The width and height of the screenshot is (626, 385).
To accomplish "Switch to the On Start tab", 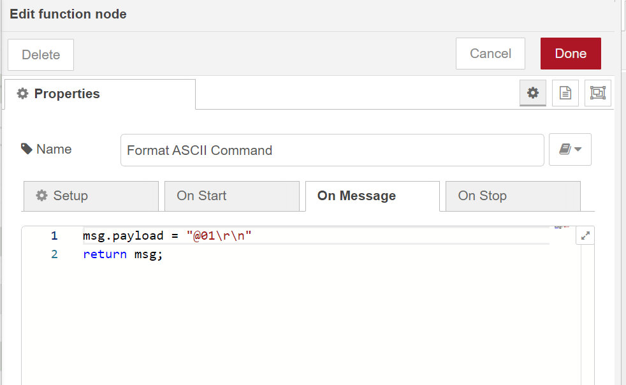I will (x=231, y=196).
